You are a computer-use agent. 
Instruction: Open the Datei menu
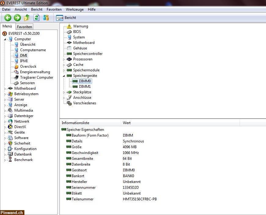point(6,9)
